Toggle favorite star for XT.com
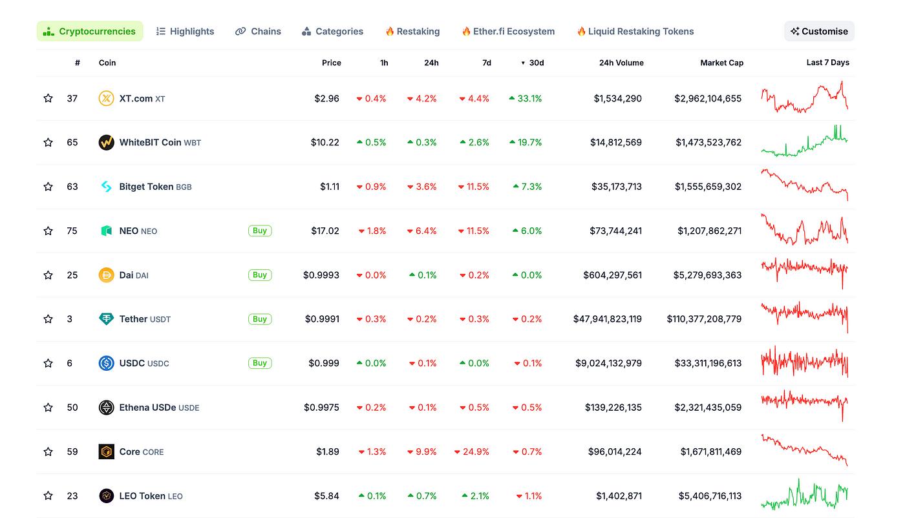 click(x=48, y=98)
